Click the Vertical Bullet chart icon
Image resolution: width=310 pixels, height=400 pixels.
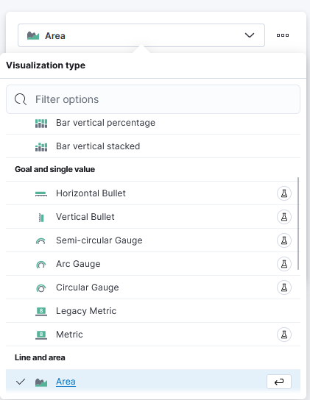click(41, 218)
